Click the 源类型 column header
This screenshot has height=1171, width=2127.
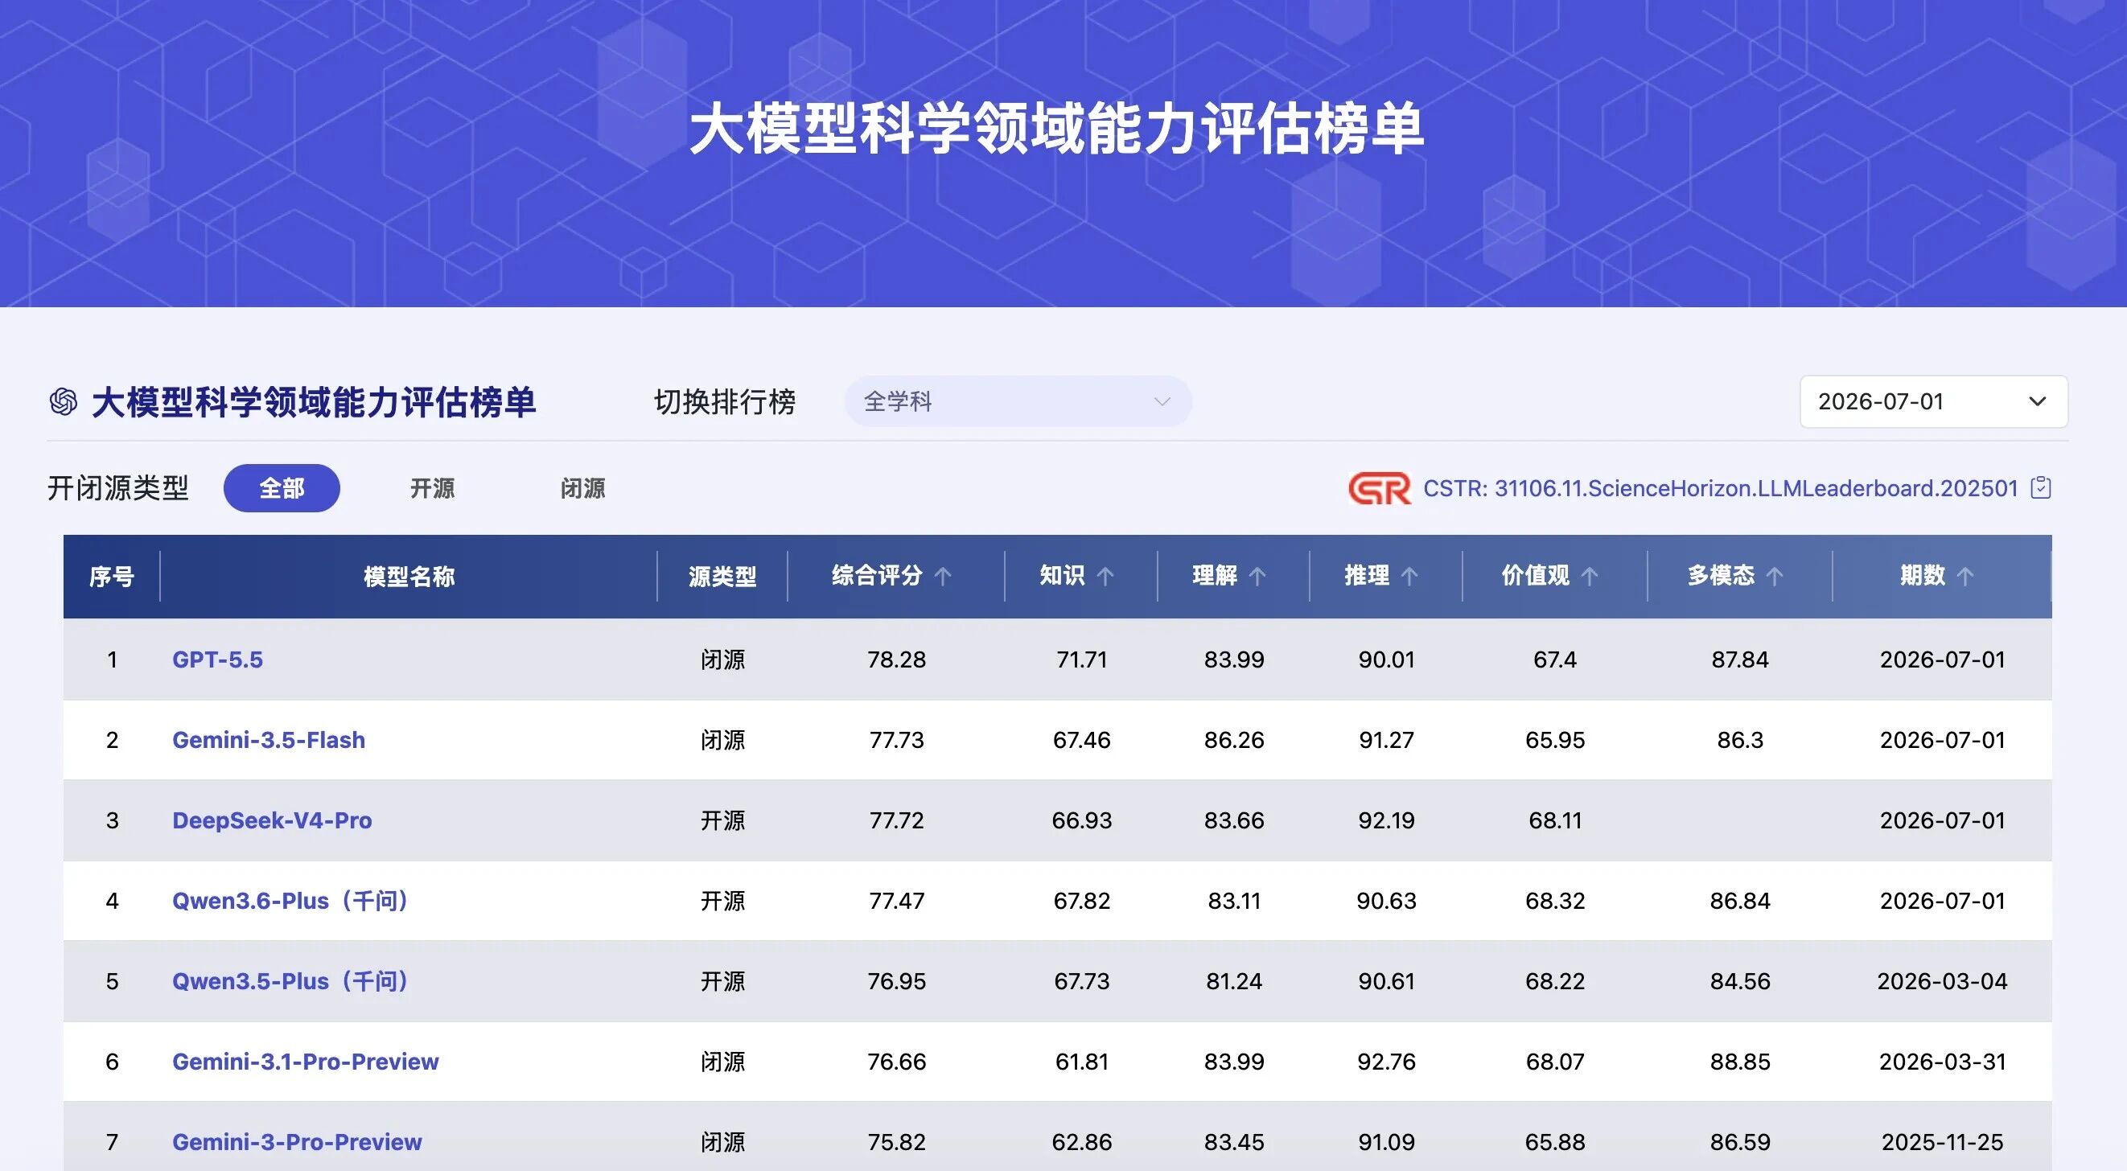[x=722, y=576]
